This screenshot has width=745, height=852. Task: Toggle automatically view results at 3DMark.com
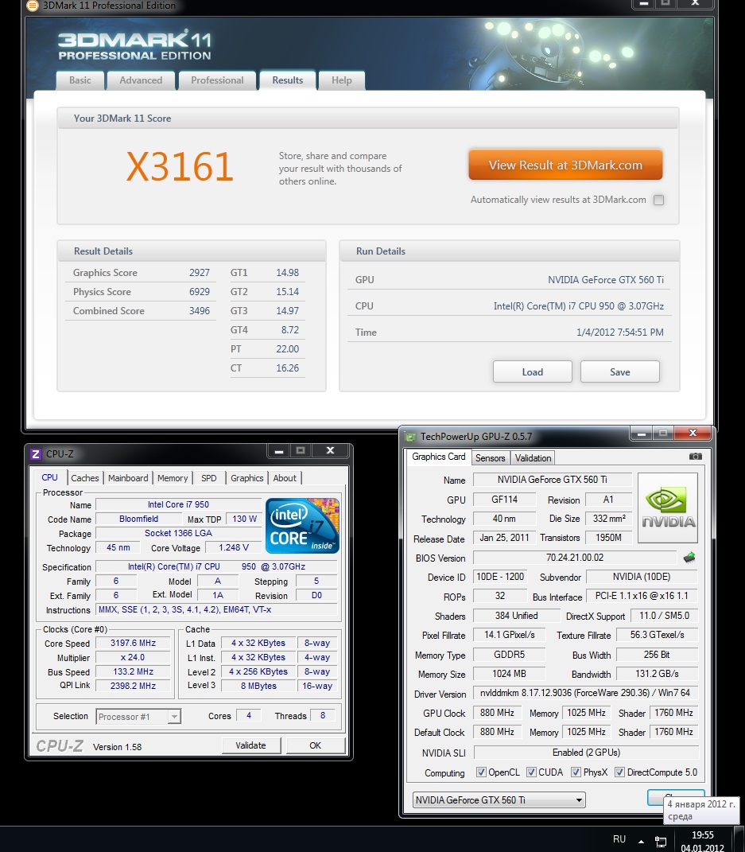(x=658, y=200)
